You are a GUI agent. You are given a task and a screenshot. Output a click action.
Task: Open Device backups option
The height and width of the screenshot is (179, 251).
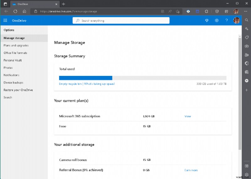point(13,82)
